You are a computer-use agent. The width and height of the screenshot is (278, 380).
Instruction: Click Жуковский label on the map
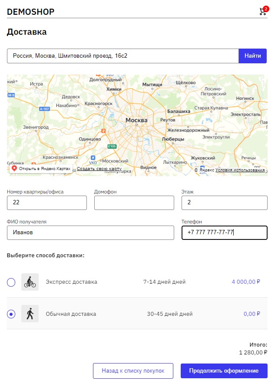click(203, 158)
